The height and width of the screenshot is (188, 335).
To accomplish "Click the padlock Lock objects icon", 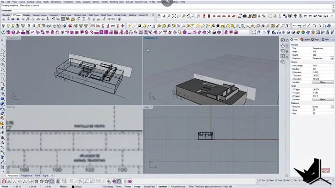I will (29, 26).
